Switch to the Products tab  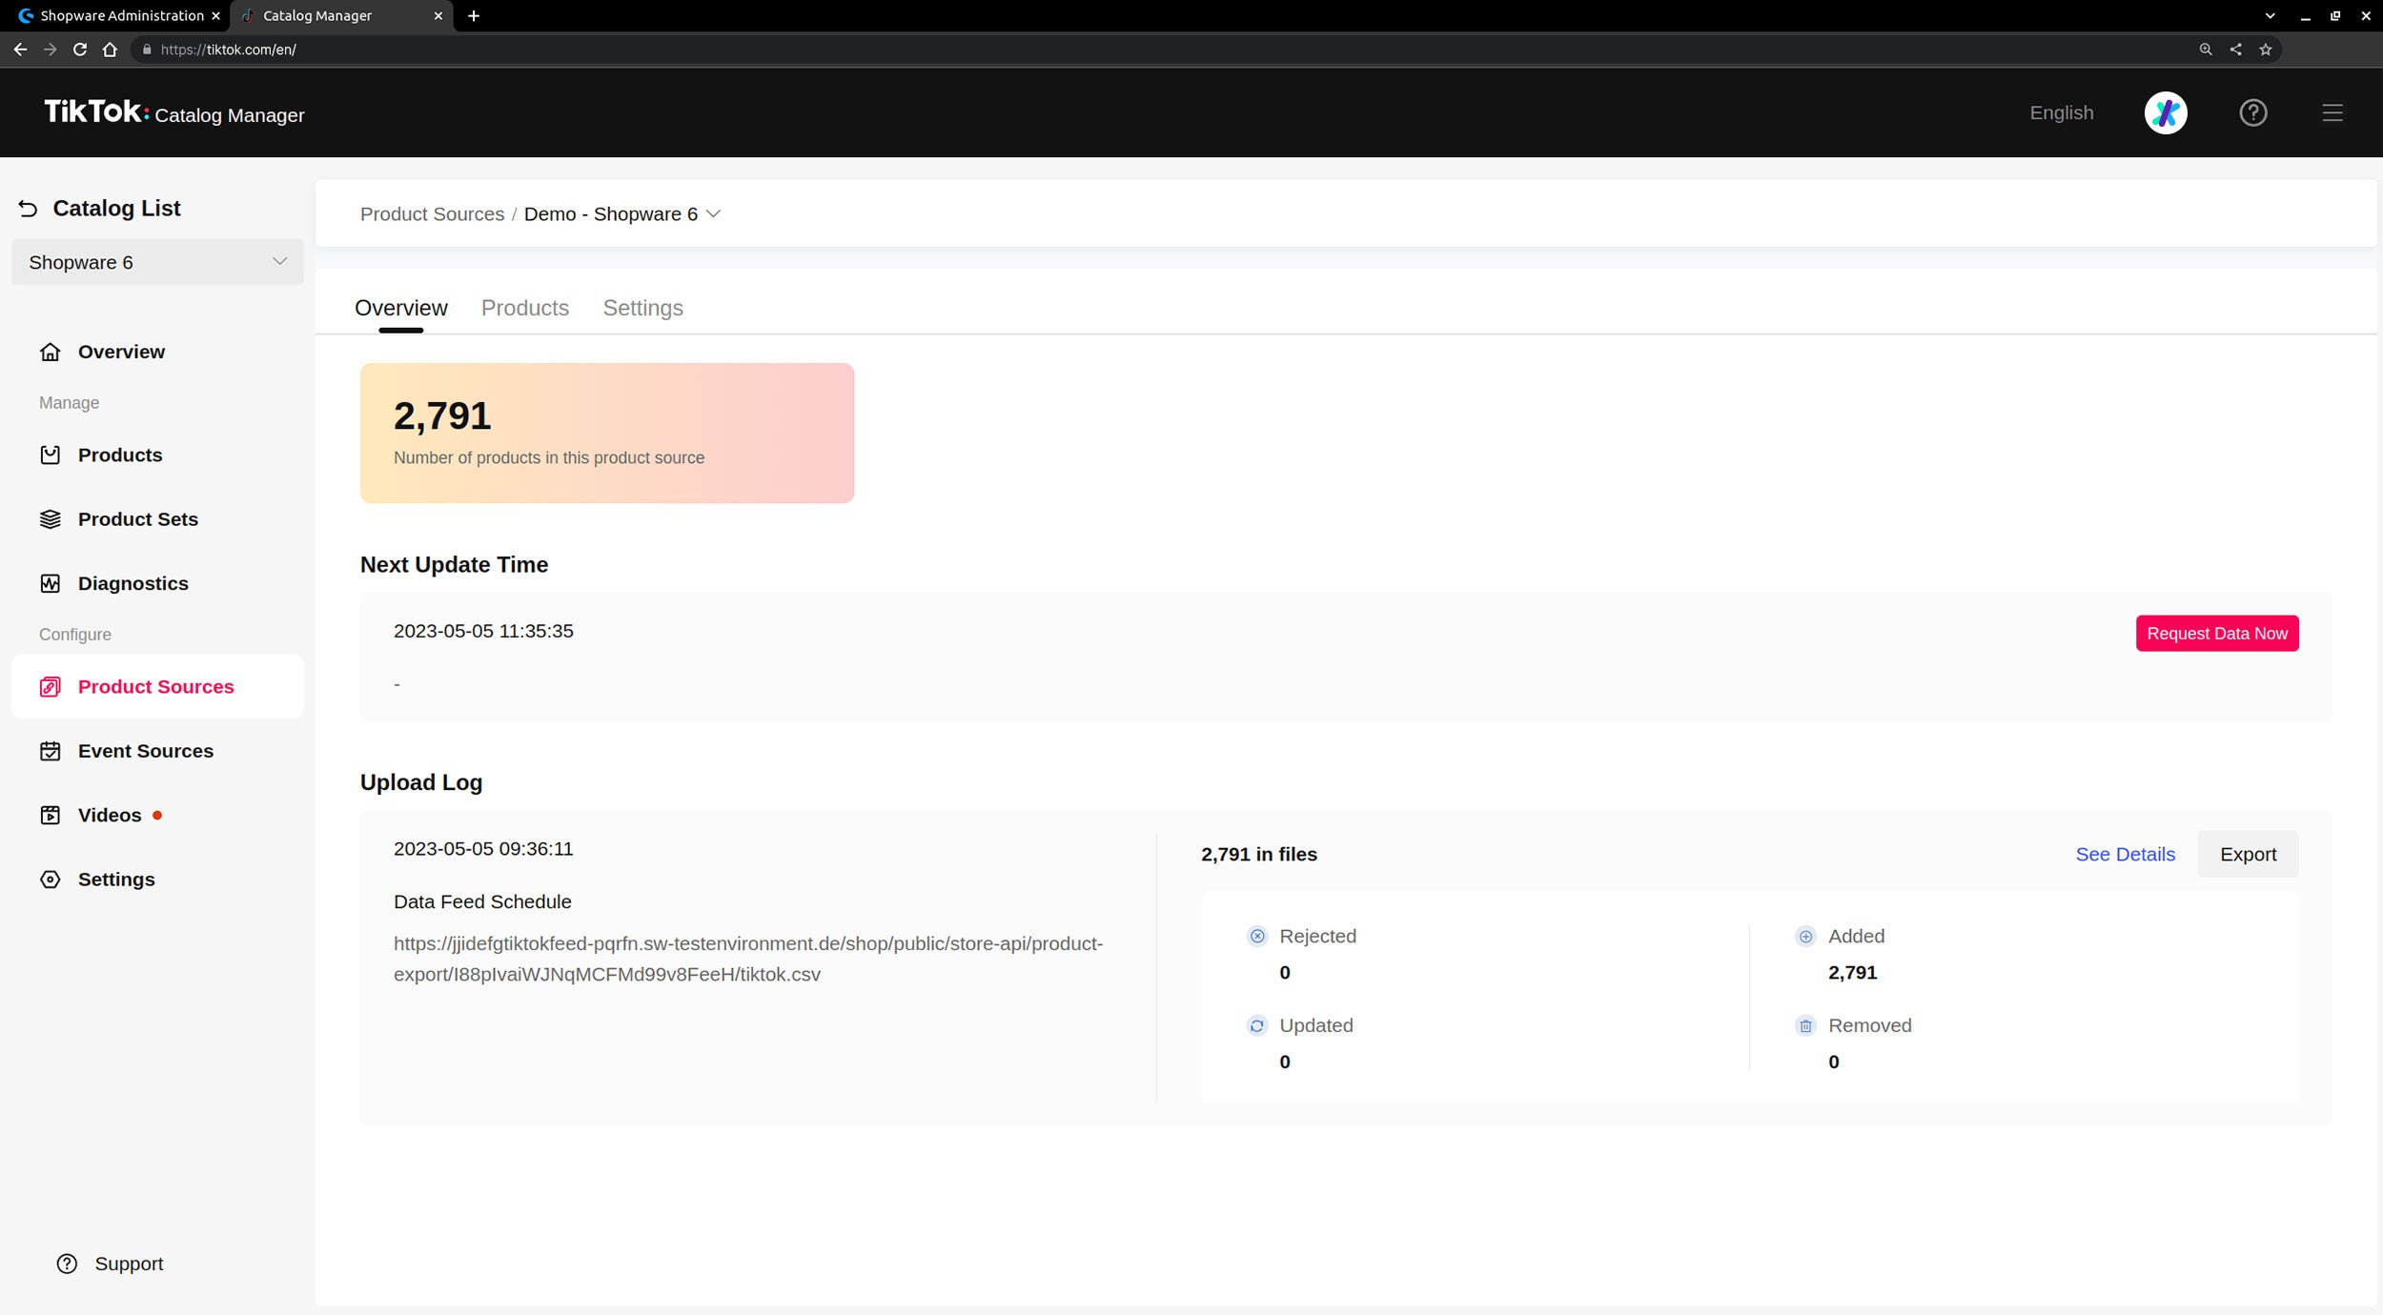click(525, 308)
